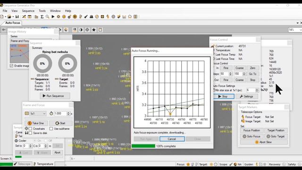Screen dimensions: 302x170
Task: Click the auto focus progress bar
Action: pos(143,146)
